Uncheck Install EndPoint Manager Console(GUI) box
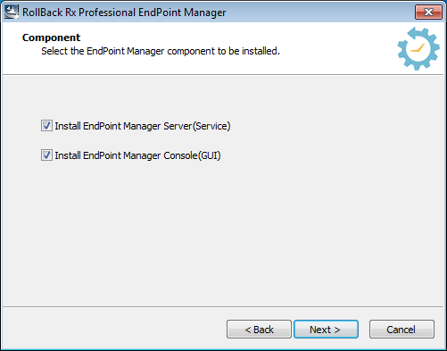Screen dimensions: 447x351 coord(46,155)
